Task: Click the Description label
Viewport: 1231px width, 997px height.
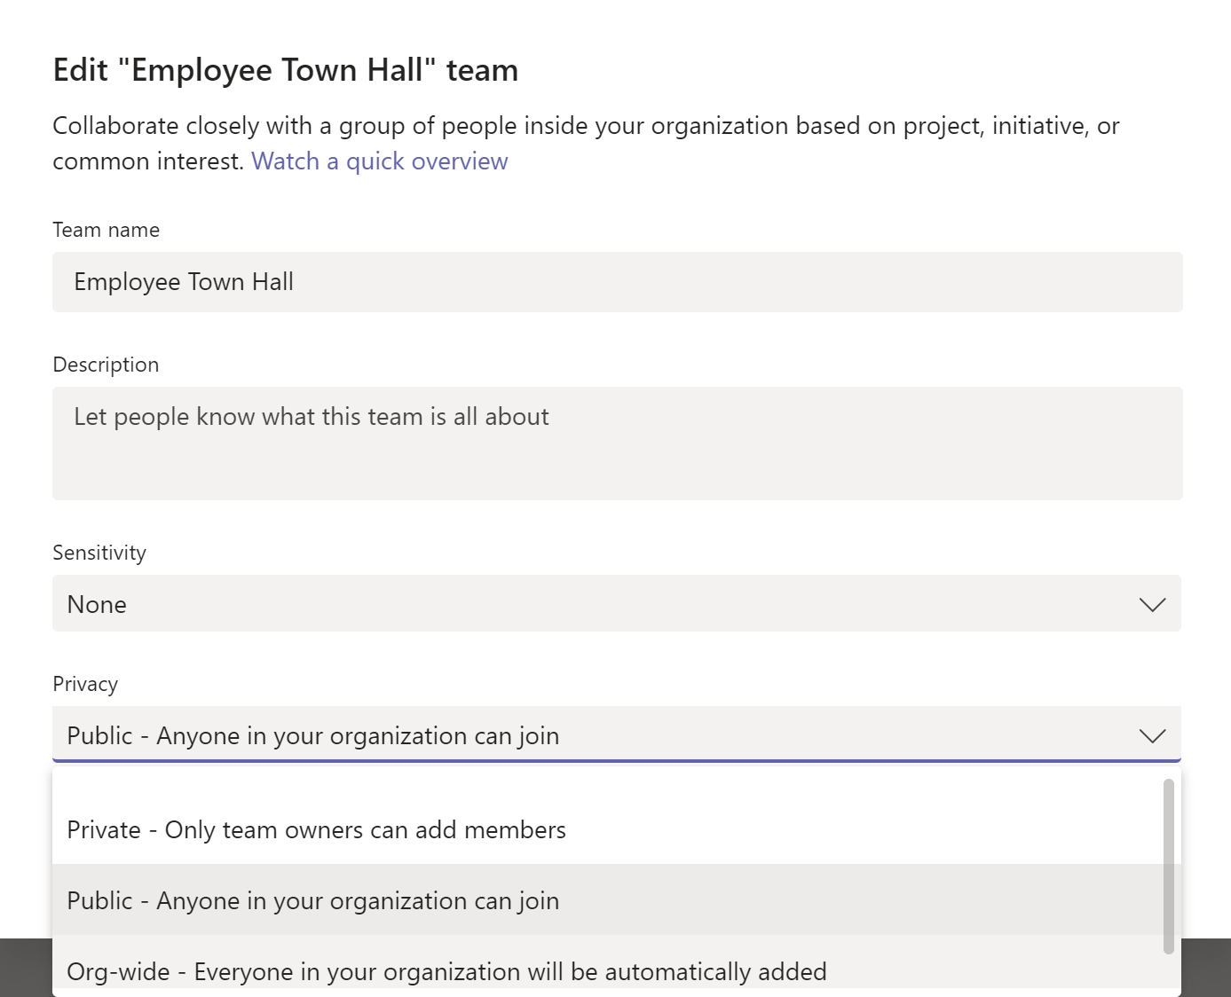Action: [x=106, y=365]
